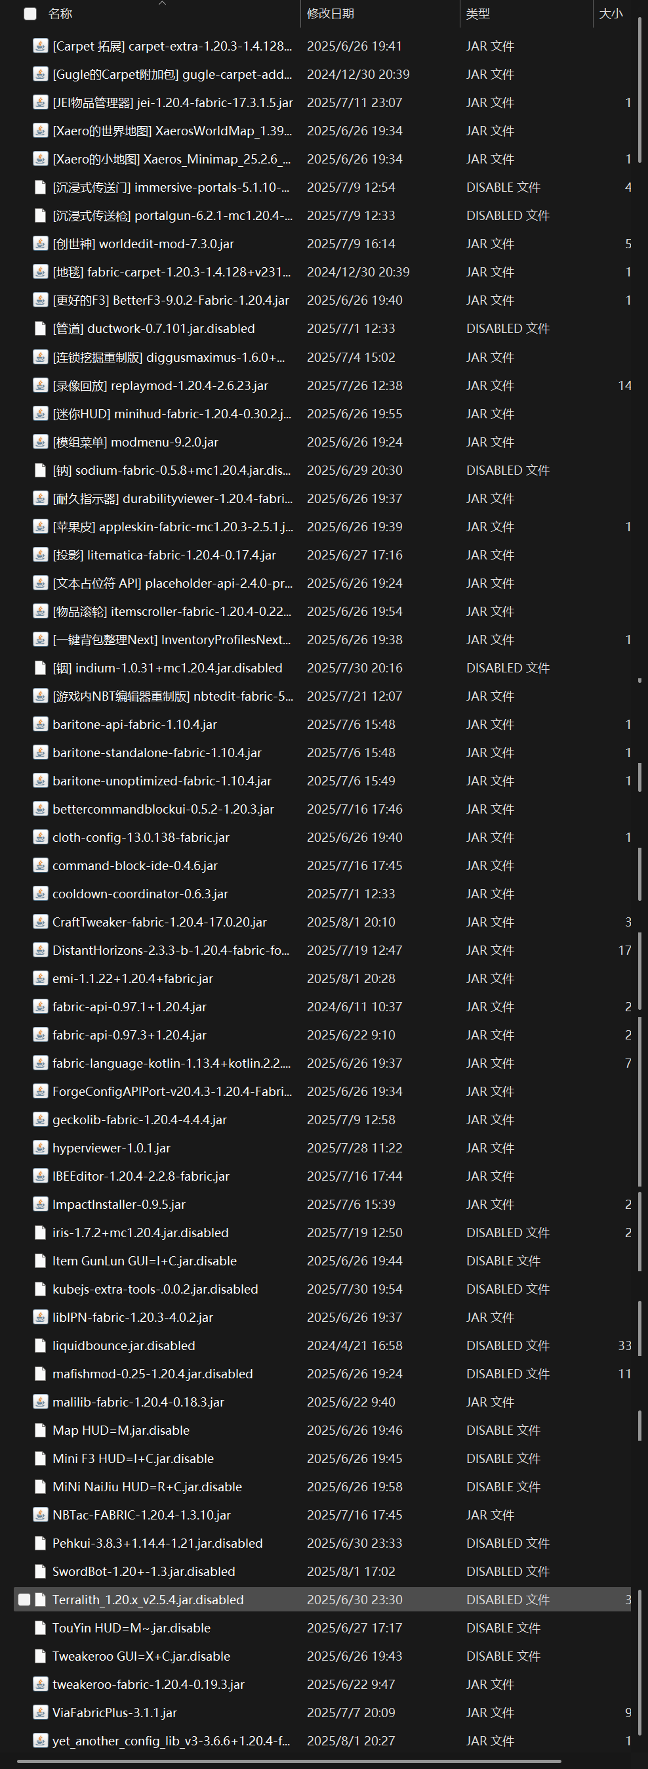Select baritone-unoptimized-fabric-1.10.4.jar file name
648x1769 pixels.
click(162, 781)
